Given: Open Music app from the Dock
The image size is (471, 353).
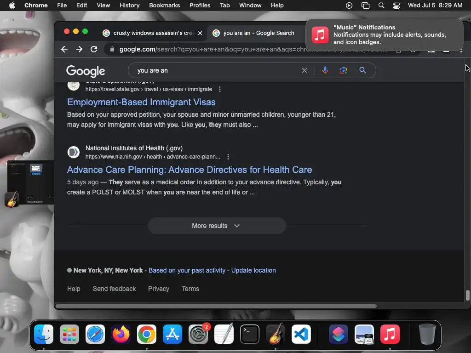Looking at the screenshot, I should [x=390, y=334].
